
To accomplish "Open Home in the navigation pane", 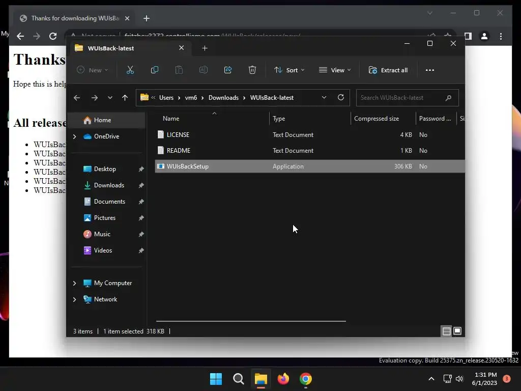I will tap(106, 120).
